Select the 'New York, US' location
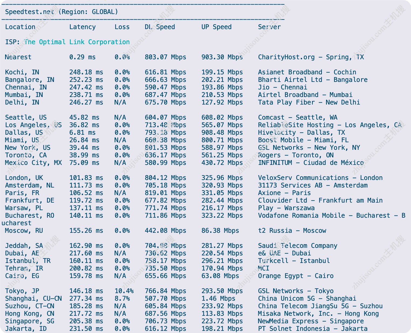Screen dimensions: 411x333 click(28, 148)
